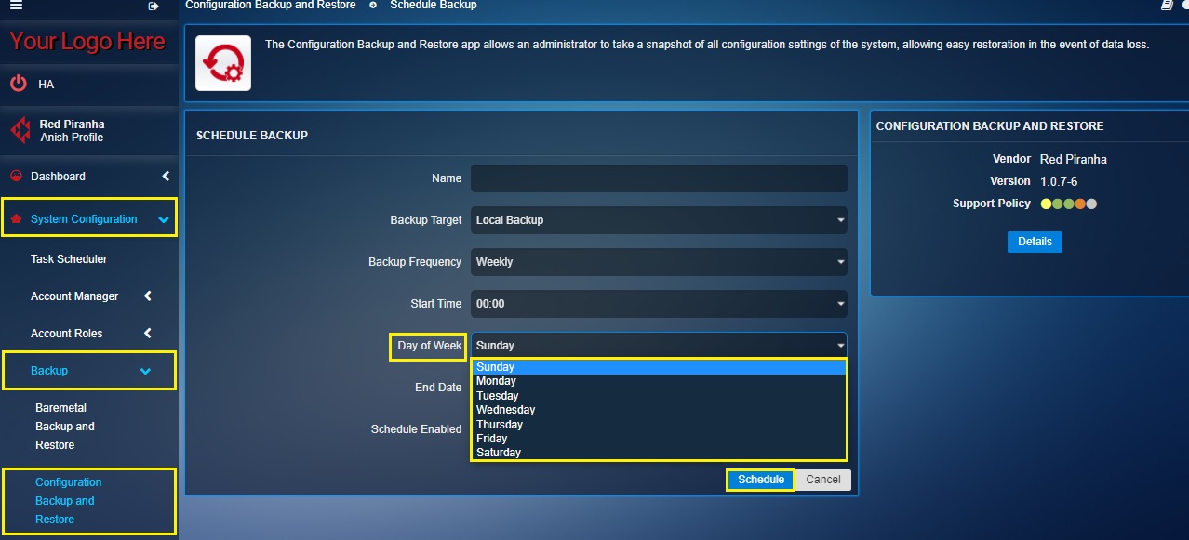The height and width of the screenshot is (540, 1189).
Task: Select Monday from the day list
Action: tap(659, 381)
